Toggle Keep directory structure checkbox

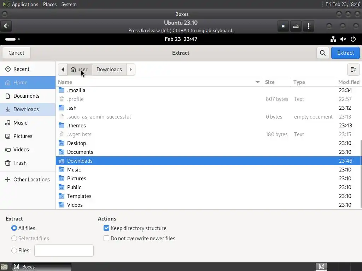click(x=106, y=228)
